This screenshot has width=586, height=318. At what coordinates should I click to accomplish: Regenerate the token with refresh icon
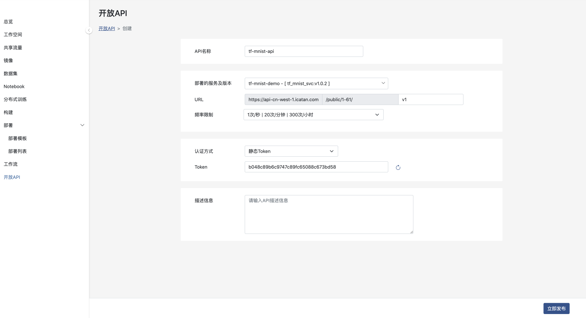tap(398, 168)
